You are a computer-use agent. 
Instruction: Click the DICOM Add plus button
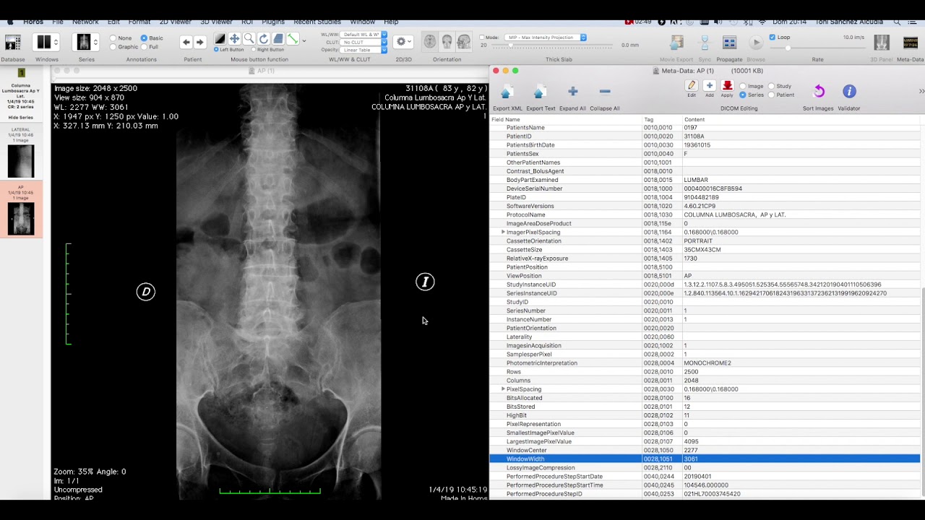tap(710, 86)
